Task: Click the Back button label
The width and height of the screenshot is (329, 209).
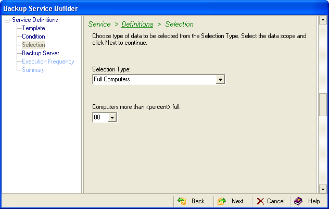Action: (198, 201)
